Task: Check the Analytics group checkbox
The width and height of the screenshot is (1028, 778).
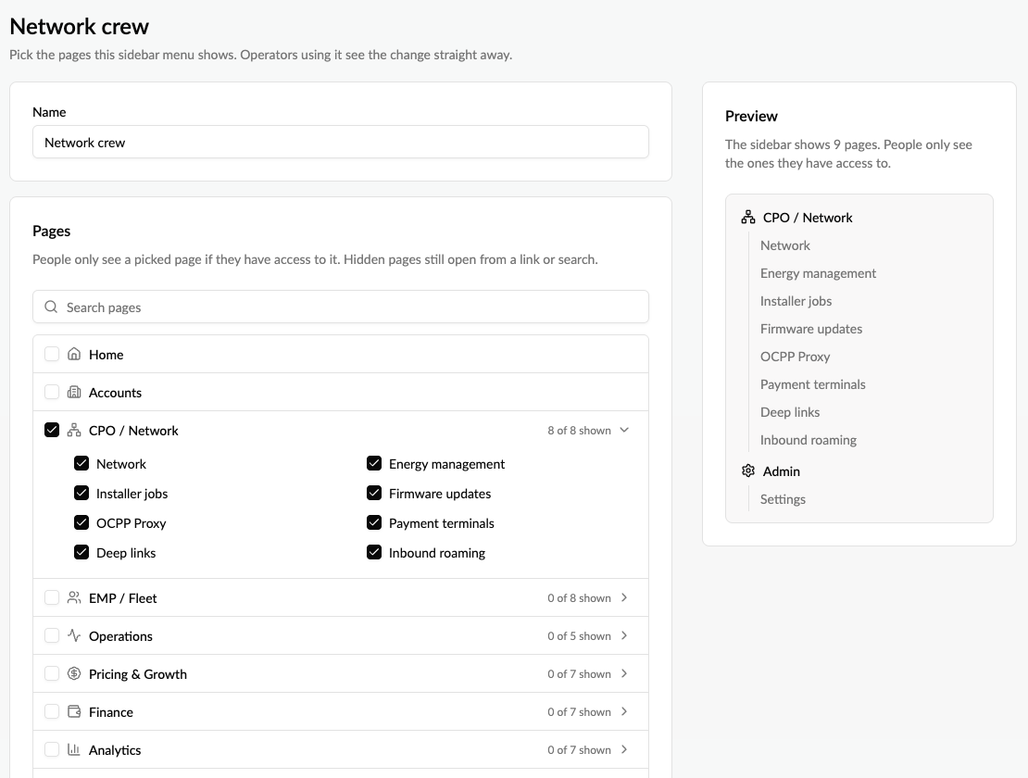Action: 52,750
